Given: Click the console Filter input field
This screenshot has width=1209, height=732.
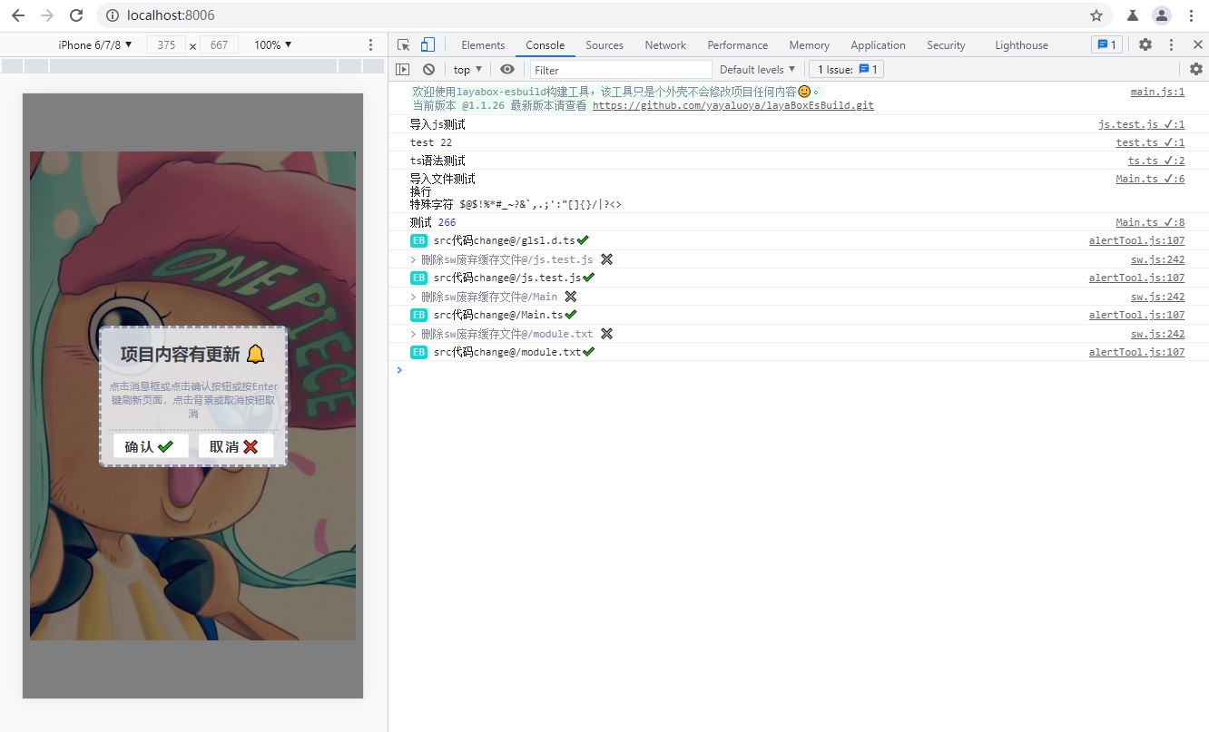Looking at the screenshot, I should coord(621,69).
